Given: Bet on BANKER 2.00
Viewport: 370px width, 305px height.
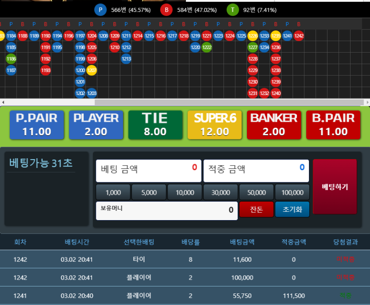Looking at the screenshot, I should pos(274,125).
